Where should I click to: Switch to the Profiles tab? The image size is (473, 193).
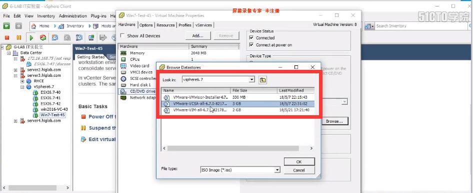click(185, 25)
